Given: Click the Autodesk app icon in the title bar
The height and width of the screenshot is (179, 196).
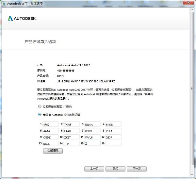Looking at the screenshot, I should coord(4,4).
